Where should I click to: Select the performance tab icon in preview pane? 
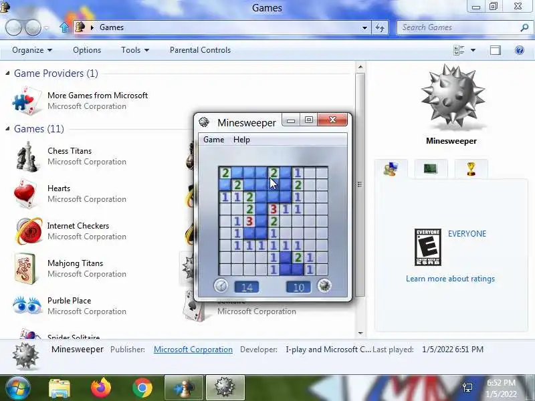tap(430, 168)
